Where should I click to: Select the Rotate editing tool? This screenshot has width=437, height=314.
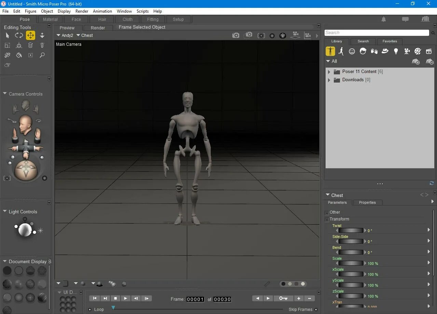(19, 35)
